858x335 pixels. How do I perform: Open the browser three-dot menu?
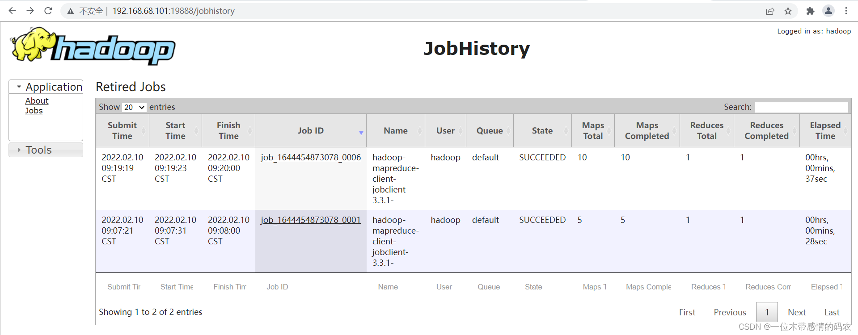click(846, 11)
